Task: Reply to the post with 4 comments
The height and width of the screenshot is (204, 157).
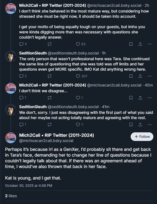Action: pyautogui.click(x=21, y=44)
